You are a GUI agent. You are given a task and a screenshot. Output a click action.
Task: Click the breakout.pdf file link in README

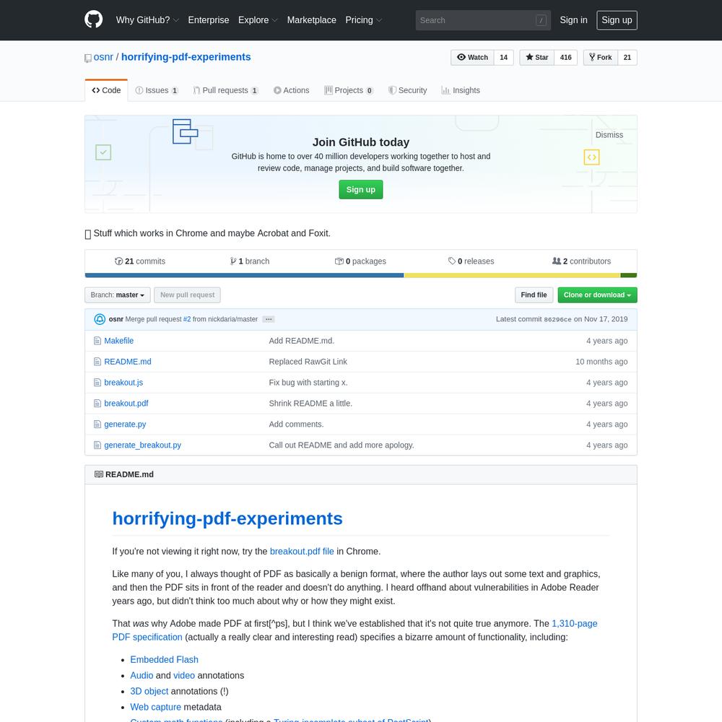302,551
